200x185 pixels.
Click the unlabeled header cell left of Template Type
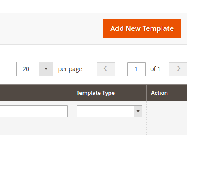(36, 93)
